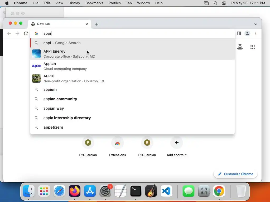Click the APPIC photo thumbnail
Image resolution: width=270 pixels, height=202 pixels.
[x=36, y=78]
